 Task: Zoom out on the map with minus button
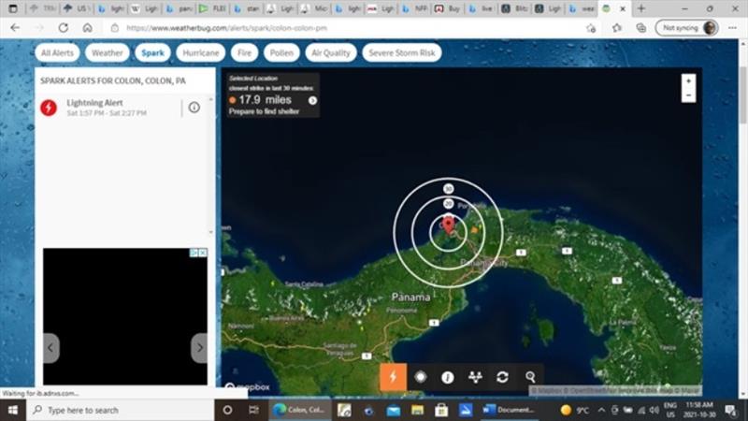click(x=688, y=95)
